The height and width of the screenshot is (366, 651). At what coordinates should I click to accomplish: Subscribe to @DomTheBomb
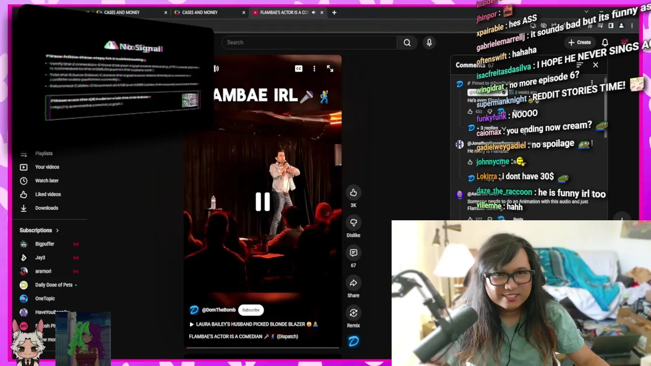pyautogui.click(x=251, y=310)
